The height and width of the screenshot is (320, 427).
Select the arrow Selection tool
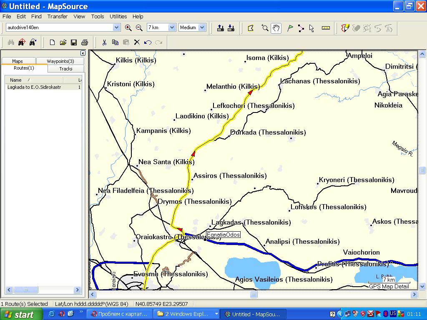(312, 28)
